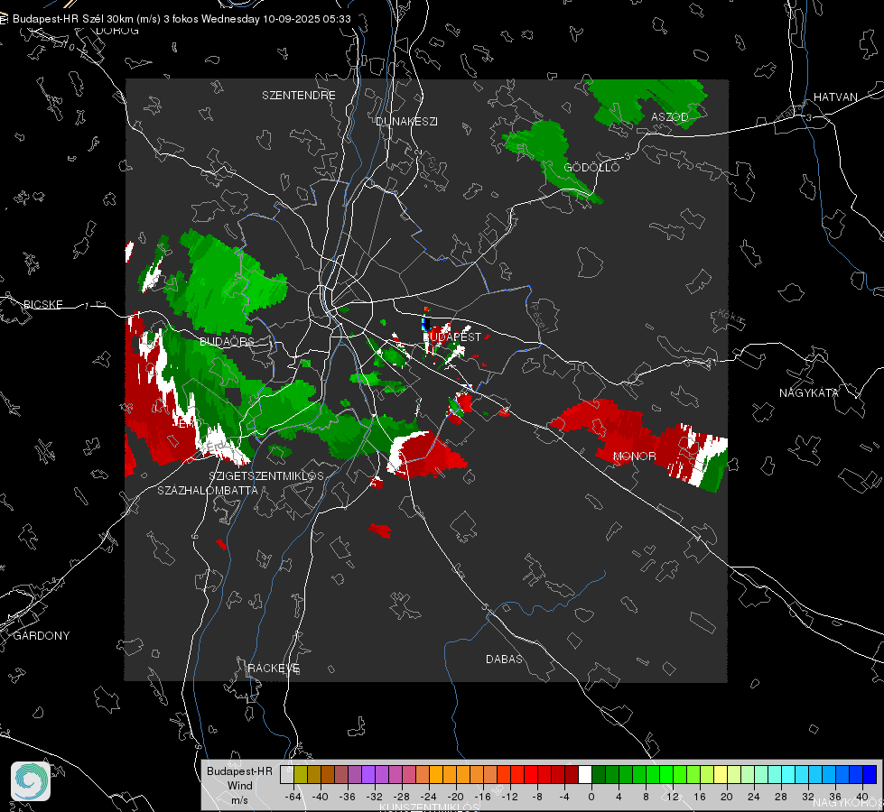This screenshot has height=812, width=884.
Task: Click the MONOR town label
Action: 634,456
